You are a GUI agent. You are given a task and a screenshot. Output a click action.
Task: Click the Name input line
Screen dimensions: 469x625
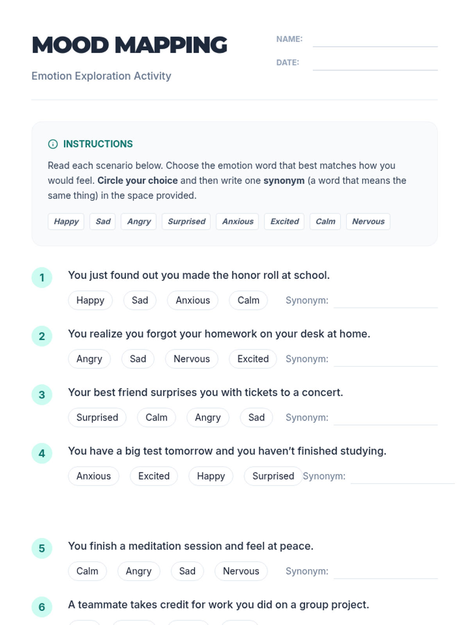click(x=375, y=41)
